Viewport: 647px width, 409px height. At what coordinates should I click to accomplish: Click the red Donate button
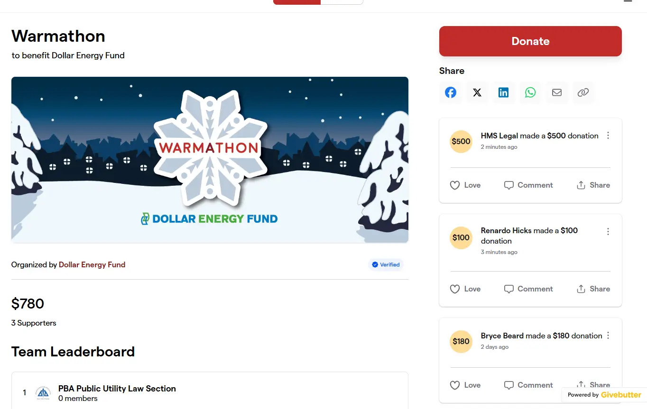[x=530, y=41]
